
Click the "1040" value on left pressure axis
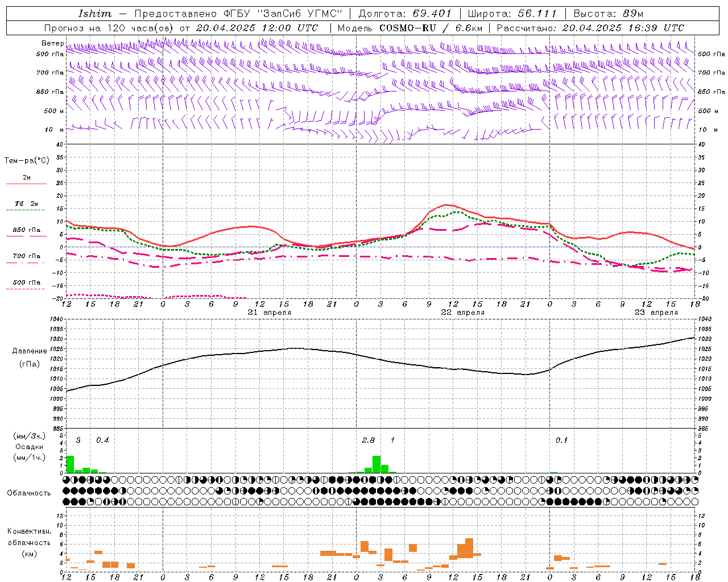(x=56, y=319)
